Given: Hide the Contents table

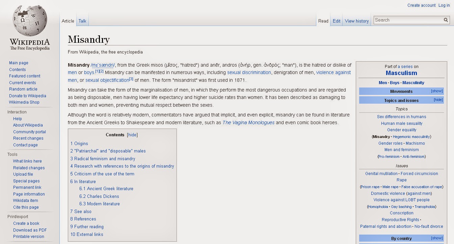Looking at the screenshot, I should (132, 135).
